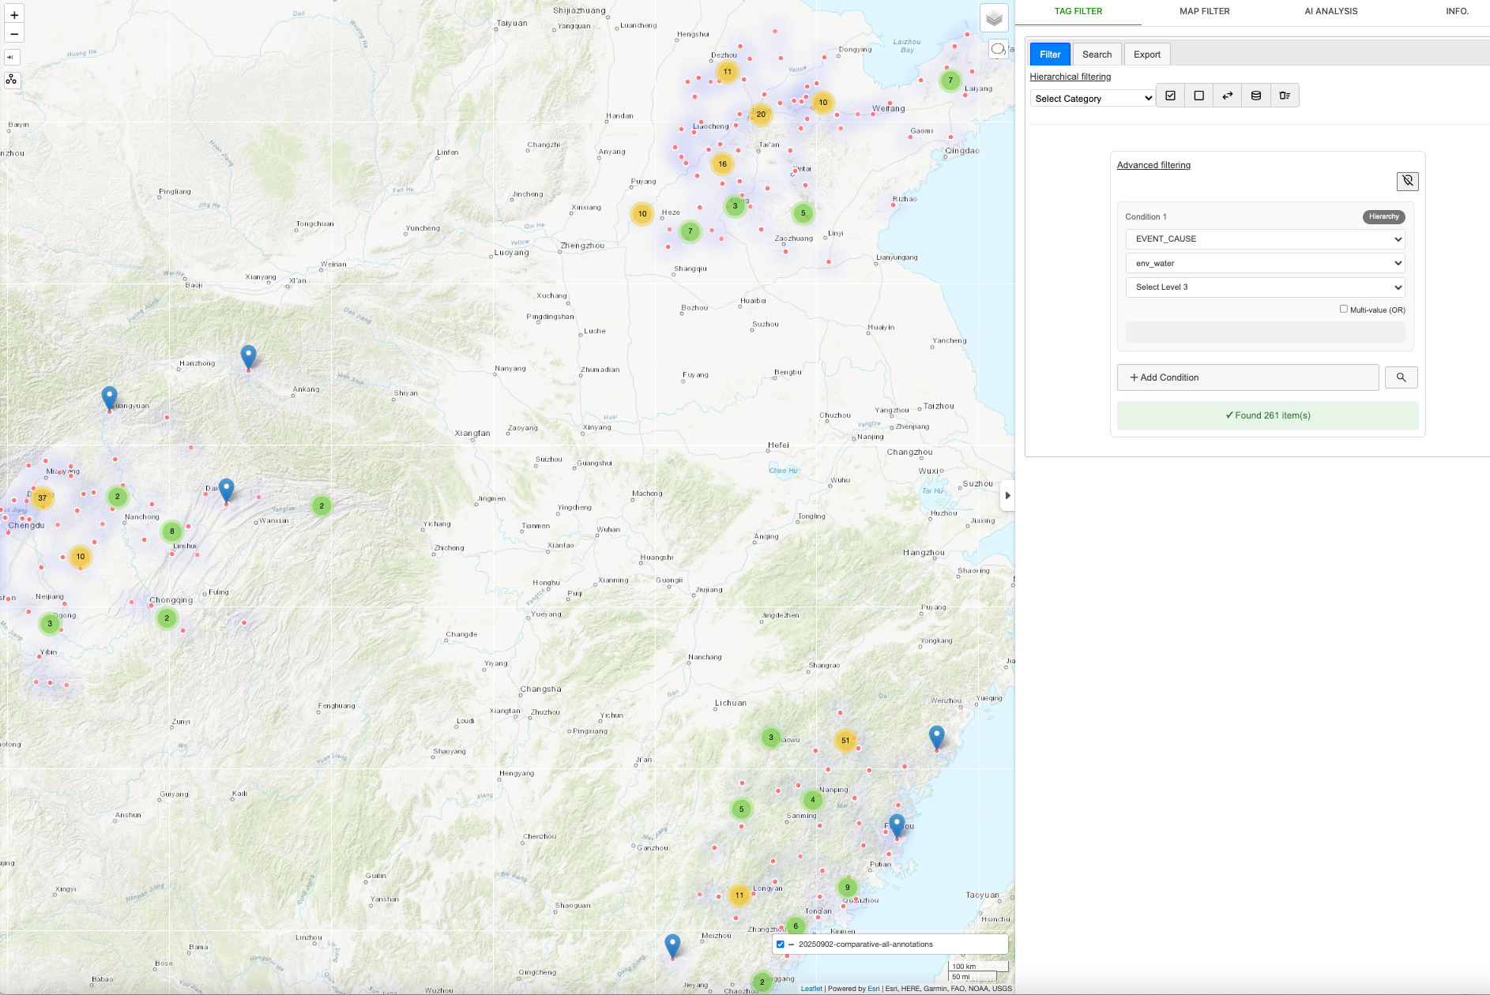
Task: Uncheck the 20250902-comparative-all-annotations layer
Action: click(x=781, y=944)
